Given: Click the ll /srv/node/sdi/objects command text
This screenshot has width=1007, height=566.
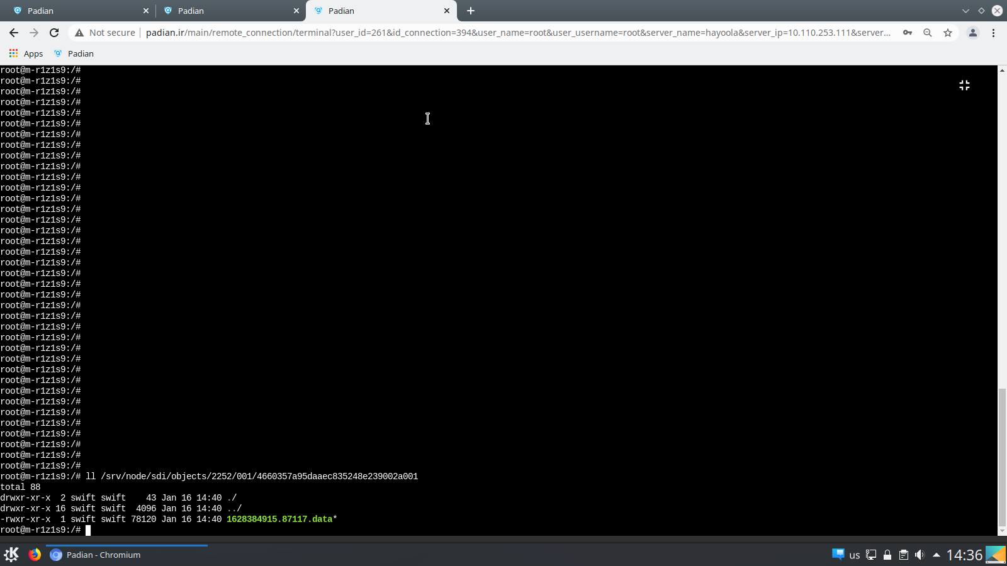Looking at the screenshot, I should pos(252,477).
